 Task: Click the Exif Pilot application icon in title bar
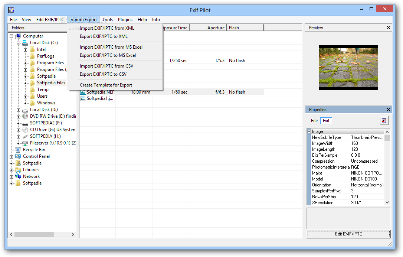[11, 10]
